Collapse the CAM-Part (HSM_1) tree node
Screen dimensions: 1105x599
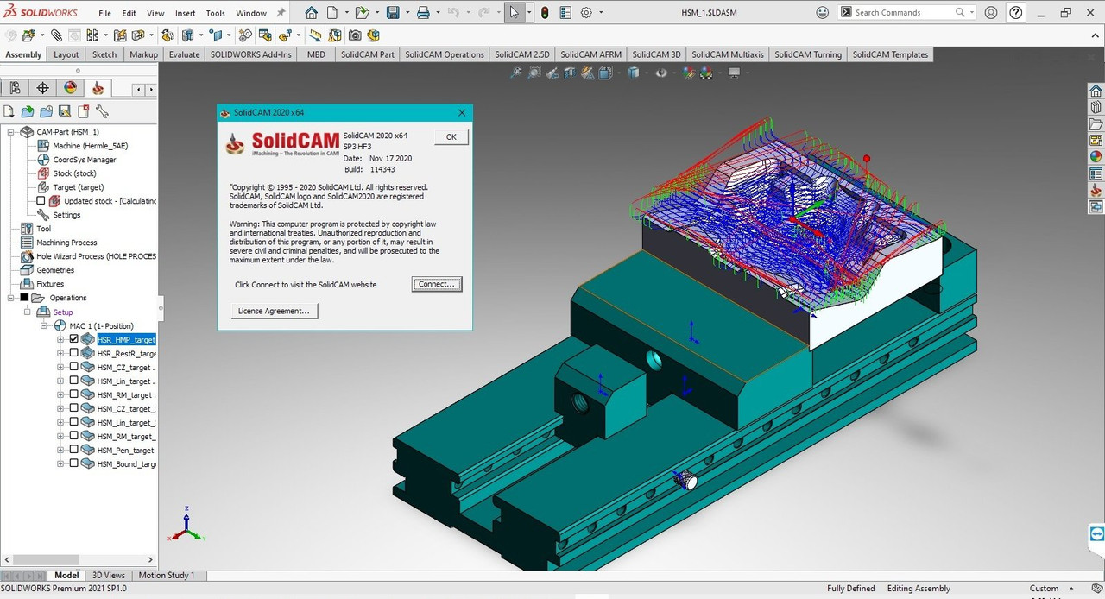tap(11, 132)
